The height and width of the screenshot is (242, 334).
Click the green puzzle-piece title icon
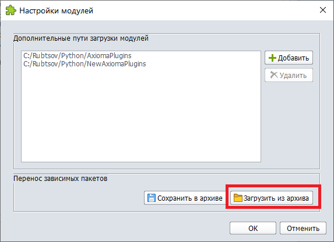(10, 10)
